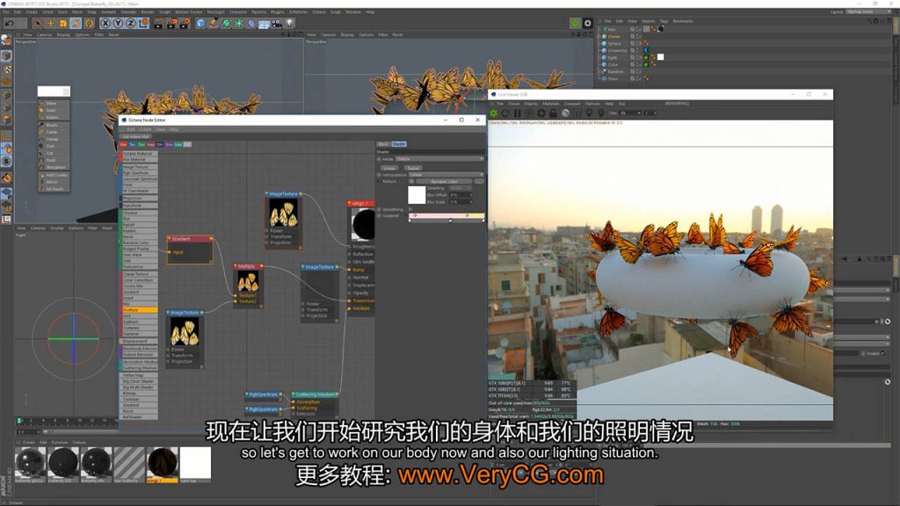Add a Light bulb object
The height and width of the screenshot is (506, 900).
tap(290, 24)
